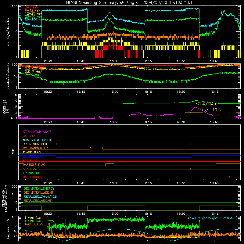Image resolution: width=244 pixels, height=244 pixels.
Task: Click the HESSI Observing Summary title
Action: (129, 3)
